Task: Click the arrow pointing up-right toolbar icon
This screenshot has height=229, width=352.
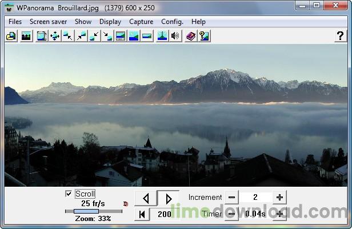Action: (81, 36)
